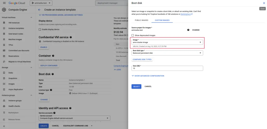This screenshot has width=267, height=129.
Task: Click the blue SELECT button
Action: [136, 87]
